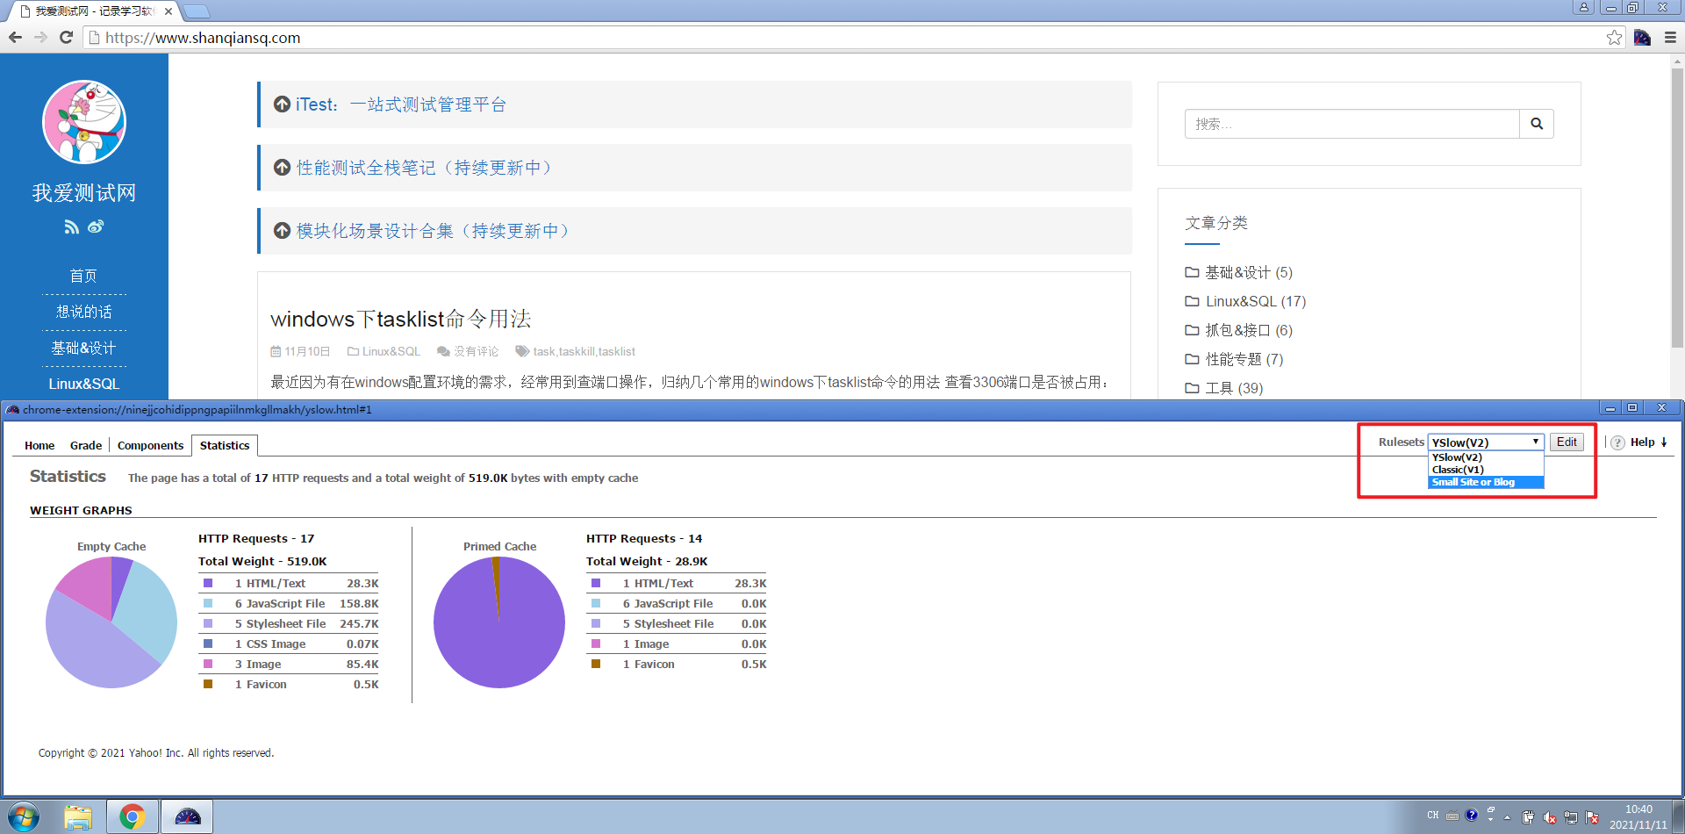Click the blue help tray icon
The height and width of the screenshot is (834, 1685).
pos(1472,815)
